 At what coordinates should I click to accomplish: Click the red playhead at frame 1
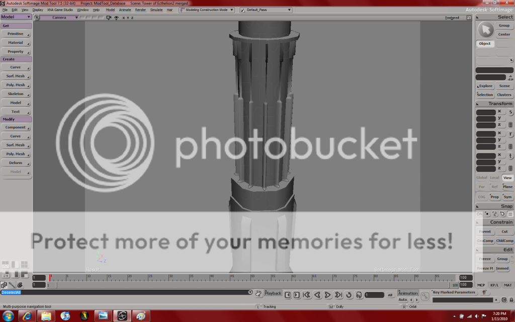coord(50,278)
